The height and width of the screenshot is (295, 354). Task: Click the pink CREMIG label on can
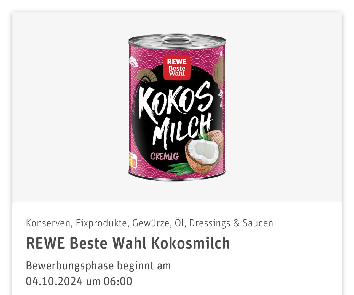[165, 156]
